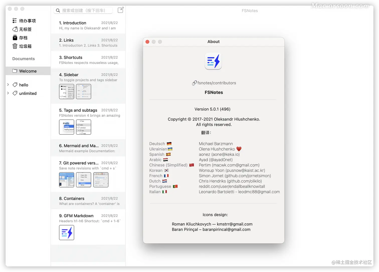Click the Ukrainian flag icon
The image size is (379, 272).
coord(170,149)
